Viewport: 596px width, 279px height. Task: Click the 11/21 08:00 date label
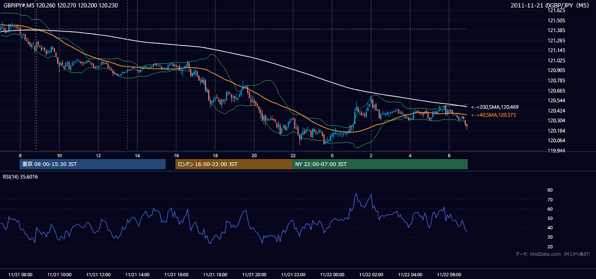(20, 275)
